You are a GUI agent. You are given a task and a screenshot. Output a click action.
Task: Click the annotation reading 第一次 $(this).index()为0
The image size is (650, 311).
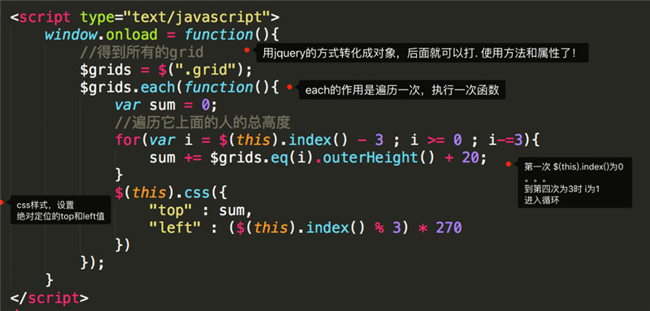574,182
